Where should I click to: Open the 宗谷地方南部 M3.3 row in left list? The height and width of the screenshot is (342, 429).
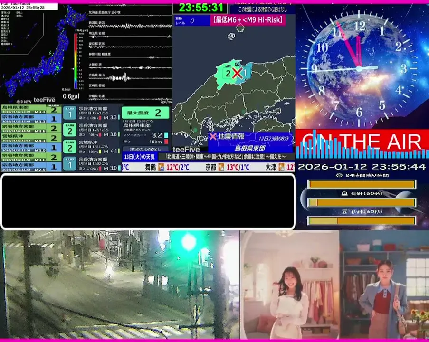point(31,119)
